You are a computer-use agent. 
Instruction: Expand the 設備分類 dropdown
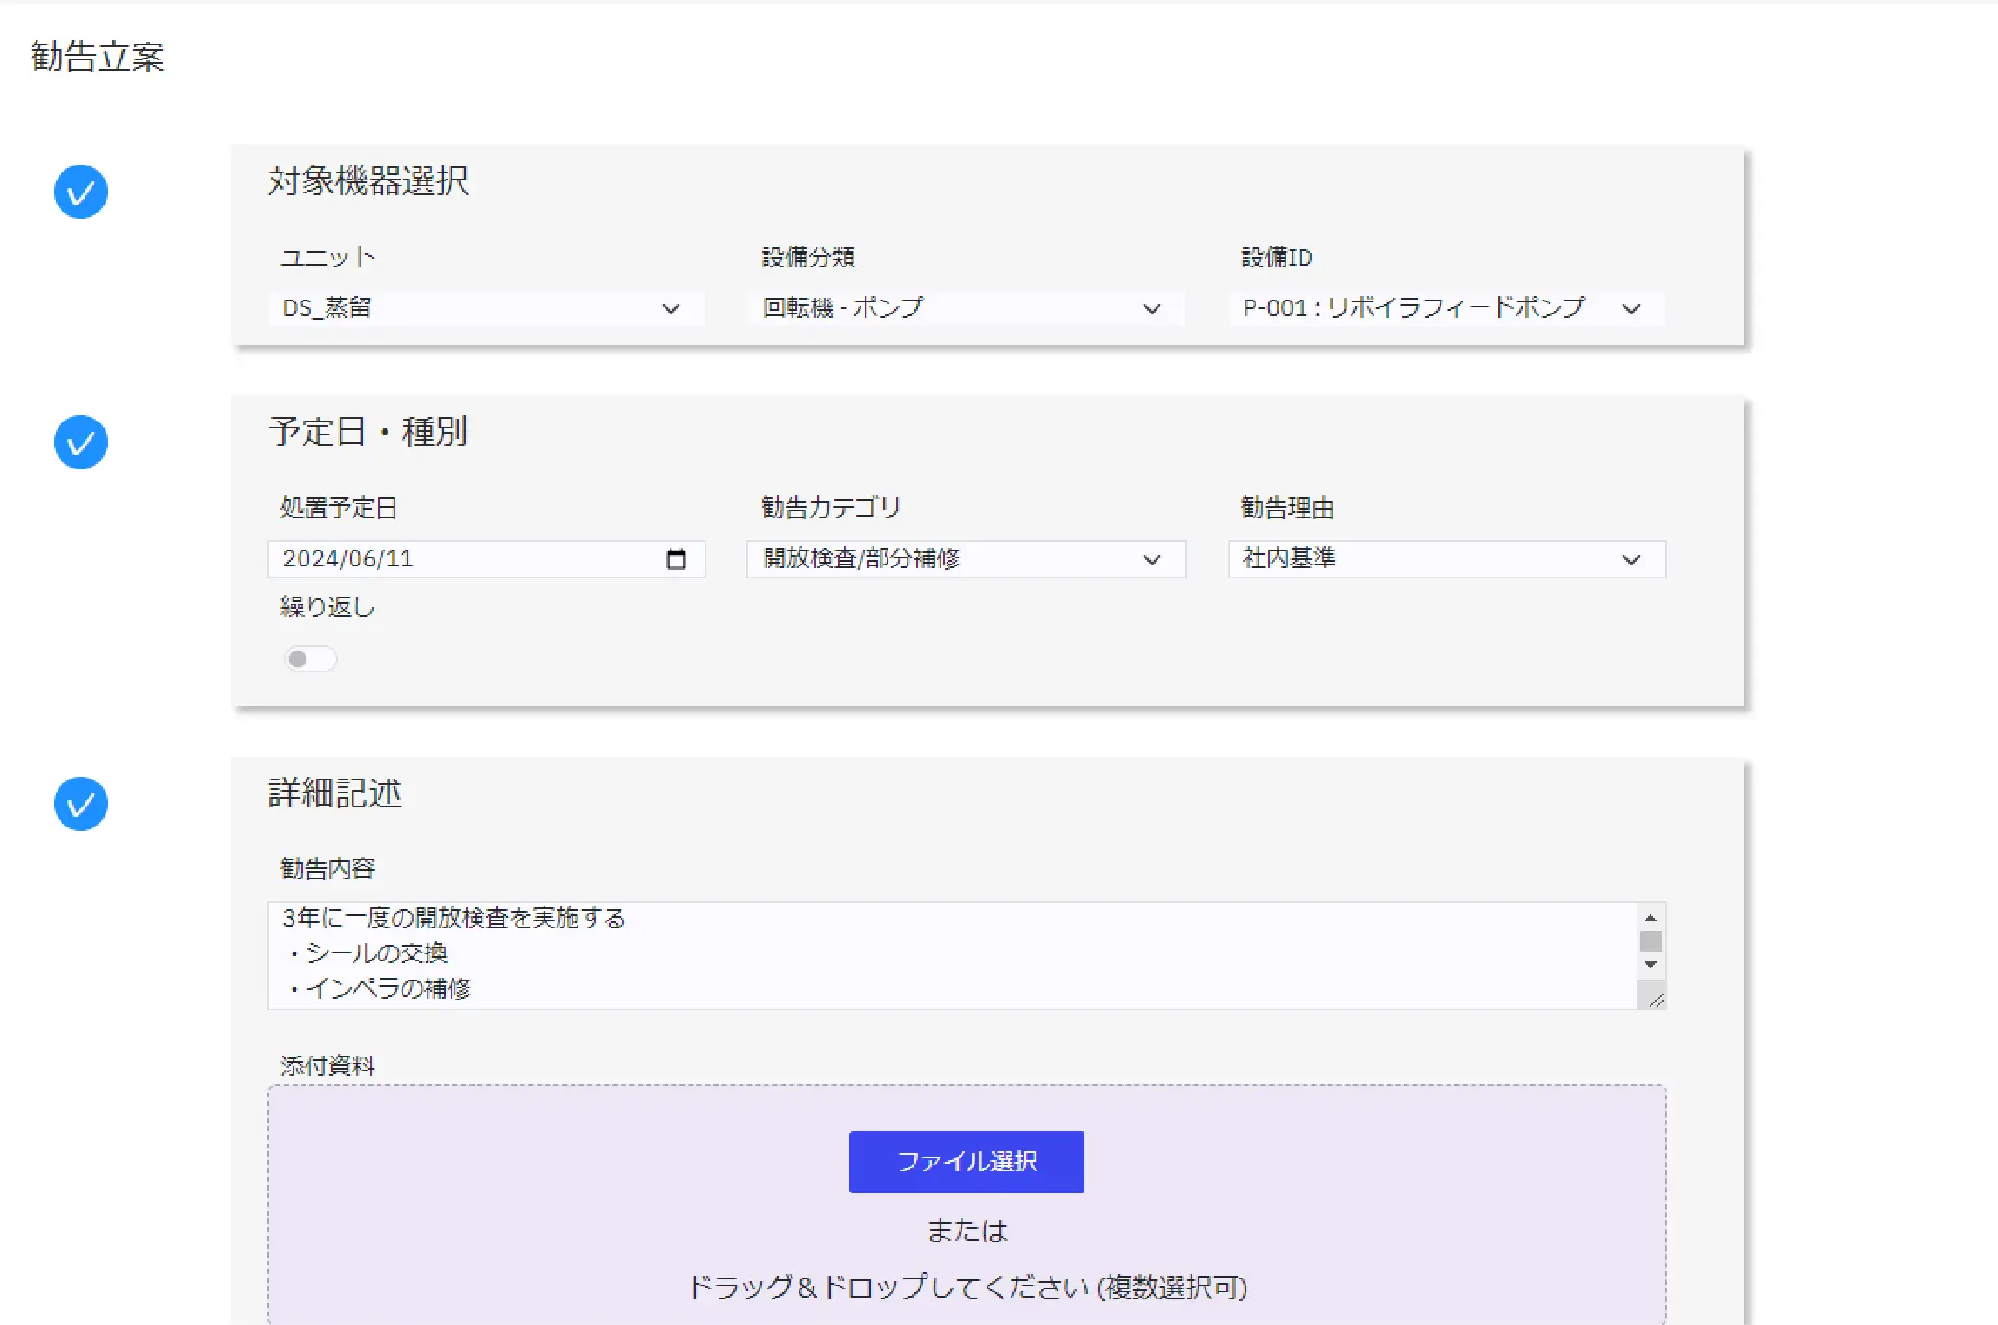click(x=965, y=308)
